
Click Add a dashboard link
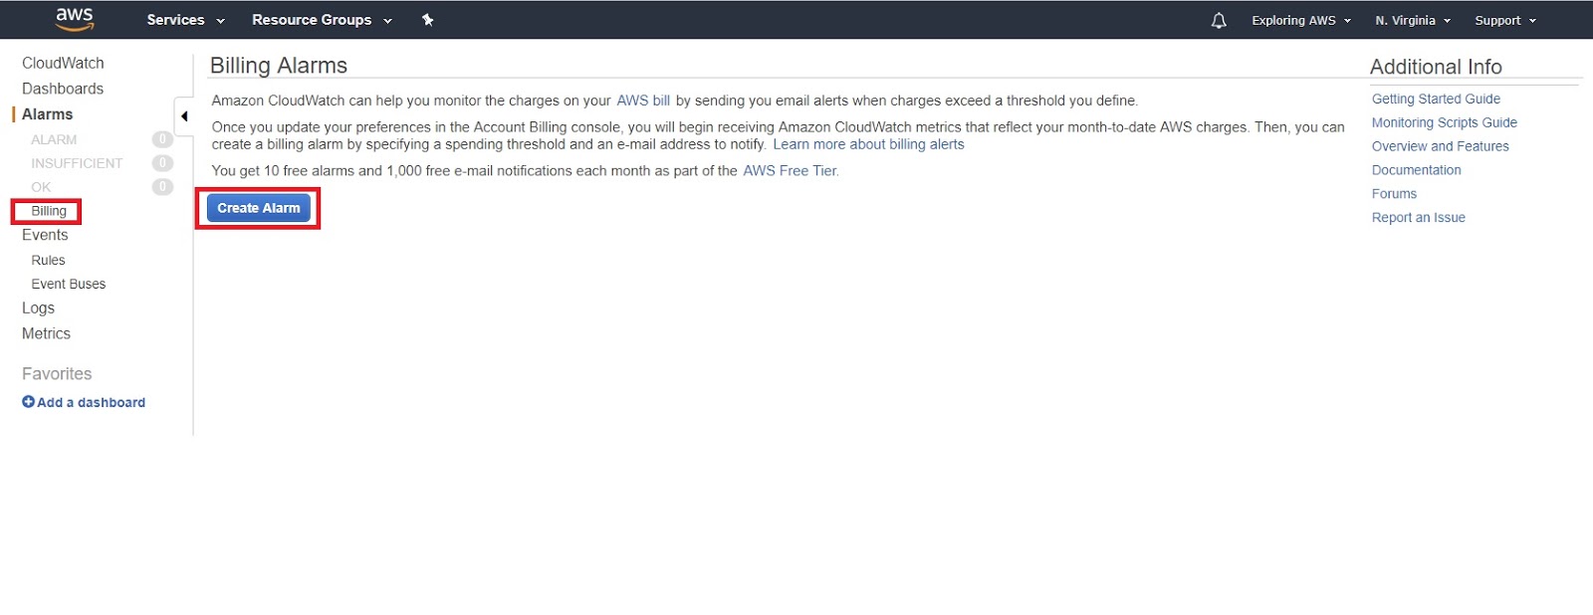pyautogui.click(x=91, y=402)
